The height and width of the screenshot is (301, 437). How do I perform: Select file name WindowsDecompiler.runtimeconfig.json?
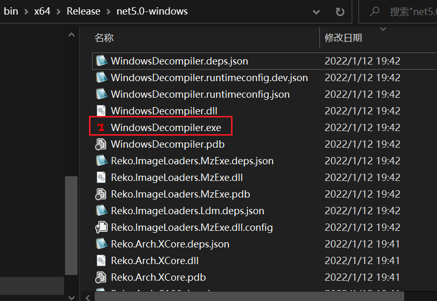pos(200,95)
